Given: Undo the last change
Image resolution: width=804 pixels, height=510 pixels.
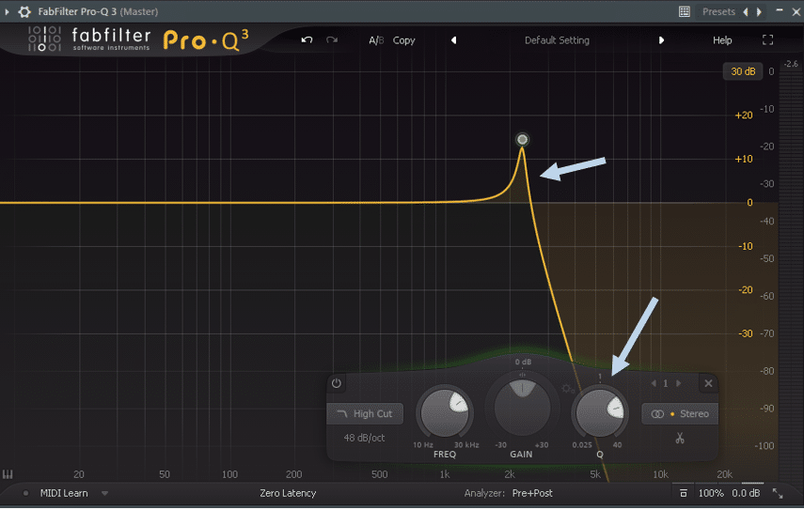Looking at the screenshot, I should pyautogui.click(x=307, y=40).
